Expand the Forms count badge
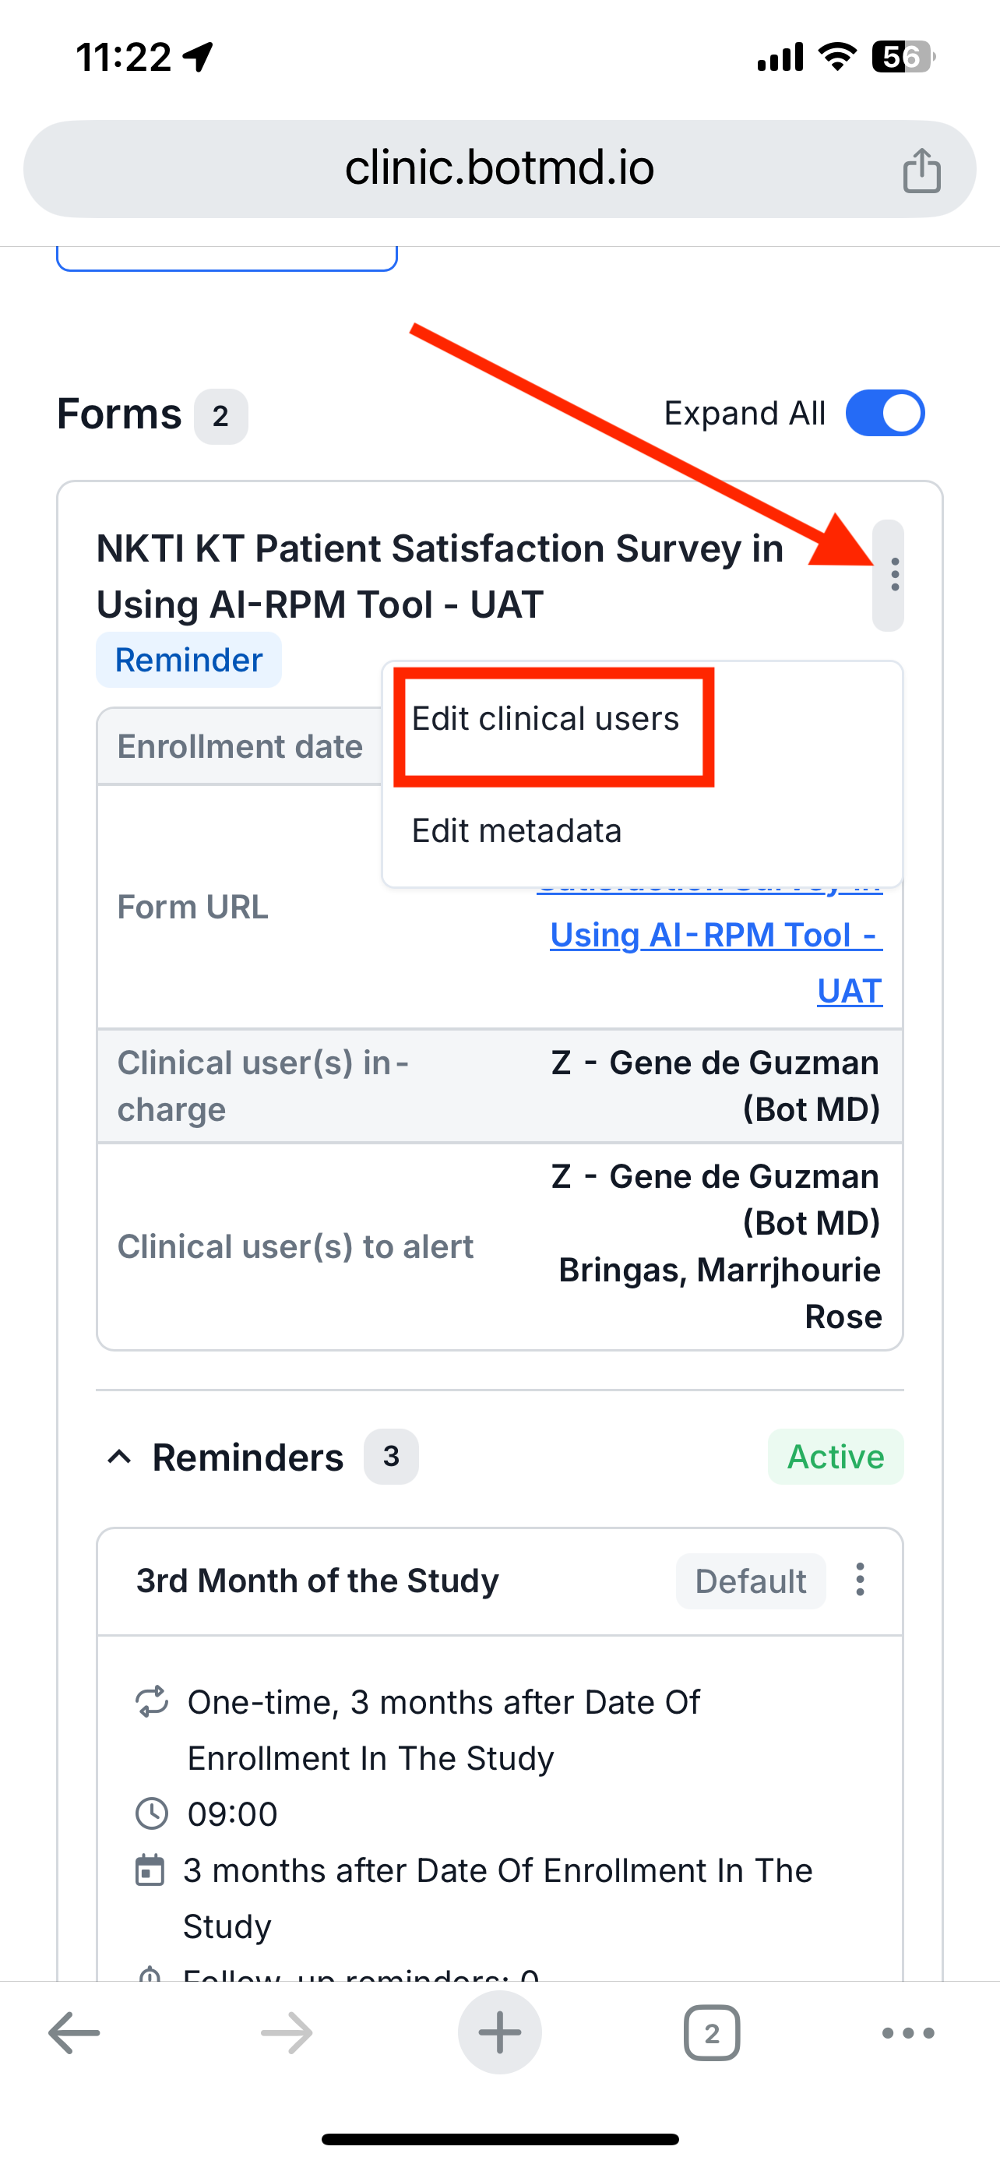Screen dimensions: 1000x2164 [219, 417]
